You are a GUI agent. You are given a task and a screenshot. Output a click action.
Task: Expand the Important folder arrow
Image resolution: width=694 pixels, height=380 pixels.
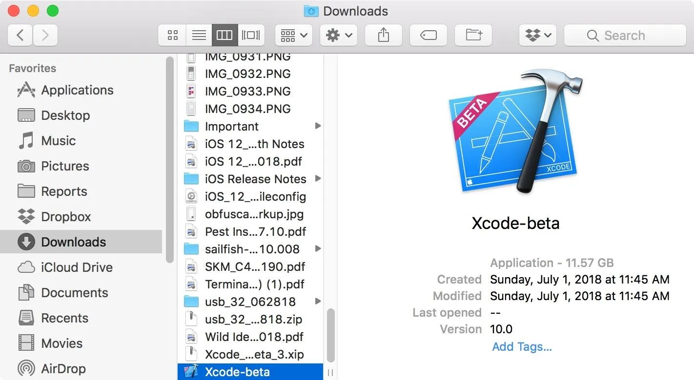[318, 126]
